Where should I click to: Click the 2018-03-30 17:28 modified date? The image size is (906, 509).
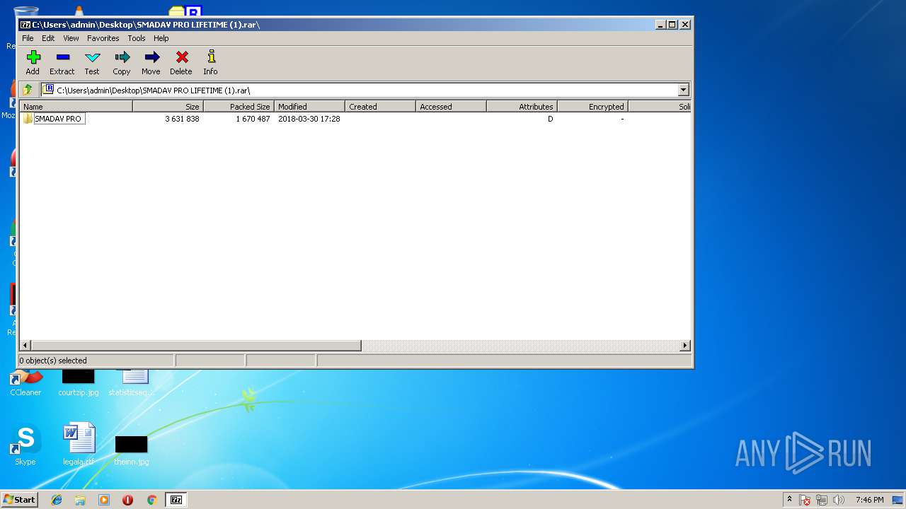[309, 119]
